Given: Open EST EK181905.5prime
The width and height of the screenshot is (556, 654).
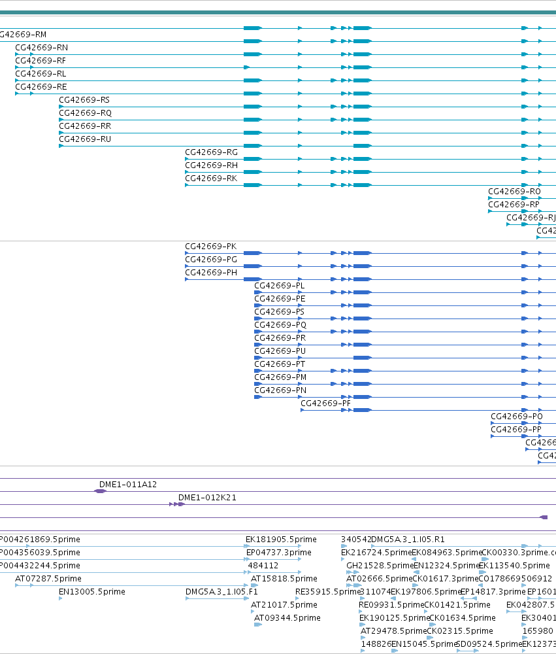Looking at the screenshot, I should point(281,540).
